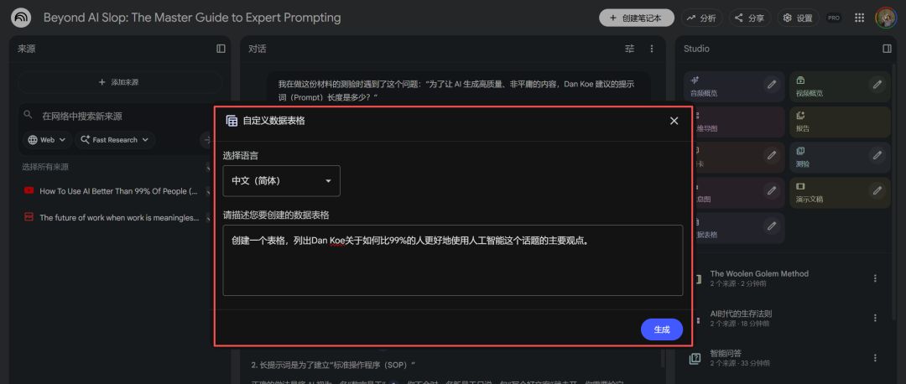This screenshot has height=384, width=906.
Task: Edit the 音频概览 tile with pencil icon
Action: pyautogui.click(x=771, y=84)
